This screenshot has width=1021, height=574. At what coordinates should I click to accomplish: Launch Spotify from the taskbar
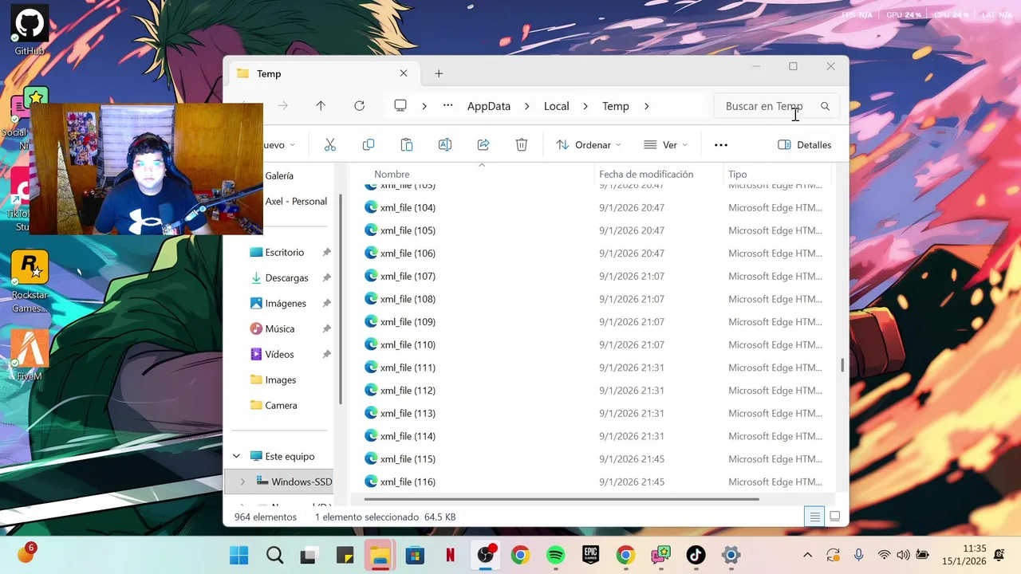point(556,555)
